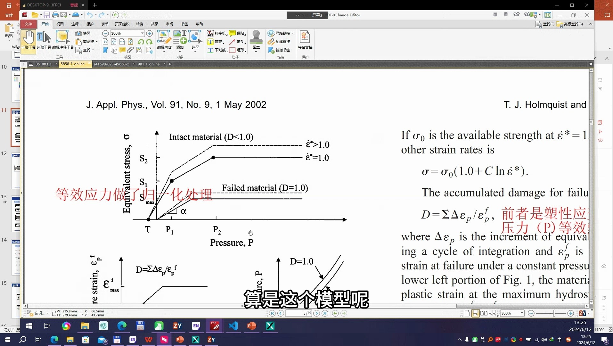The width and height of the screenshot is (613, 346).
Task: Open the Windows Start button on taskbar
Action: (7, 340)
